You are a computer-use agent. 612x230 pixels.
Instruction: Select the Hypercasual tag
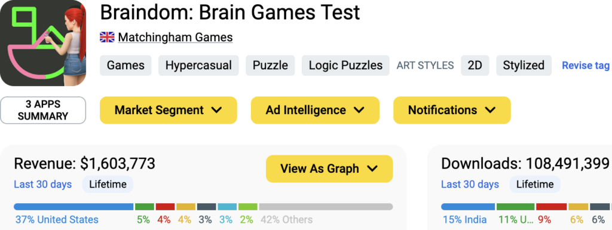[198, 66]
